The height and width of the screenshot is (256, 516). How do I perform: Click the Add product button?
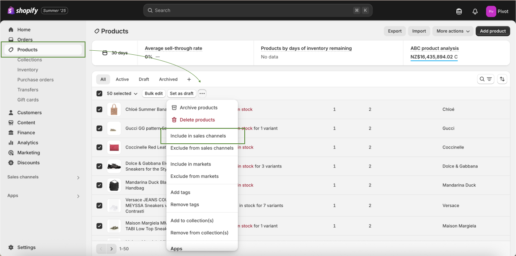(493, 31)
